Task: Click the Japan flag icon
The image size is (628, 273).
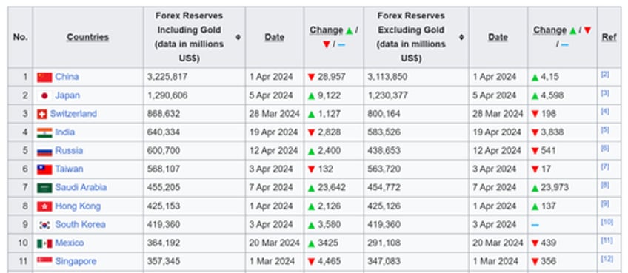Action: click(x=44, y=95)
